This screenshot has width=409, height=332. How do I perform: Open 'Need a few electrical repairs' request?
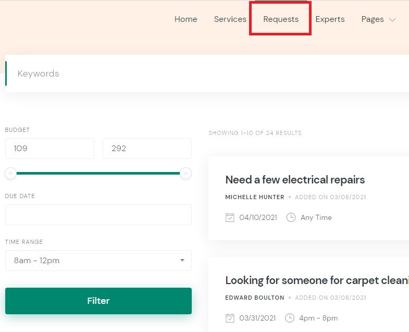coord(295,180)
